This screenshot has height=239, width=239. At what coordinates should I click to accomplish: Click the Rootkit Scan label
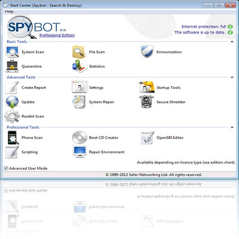33,116
